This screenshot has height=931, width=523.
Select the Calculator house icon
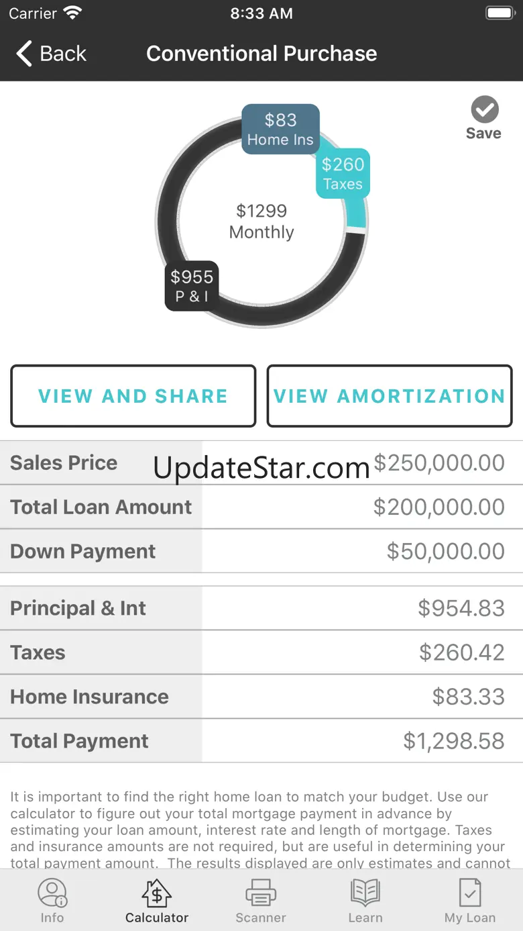tap(157, 893)
